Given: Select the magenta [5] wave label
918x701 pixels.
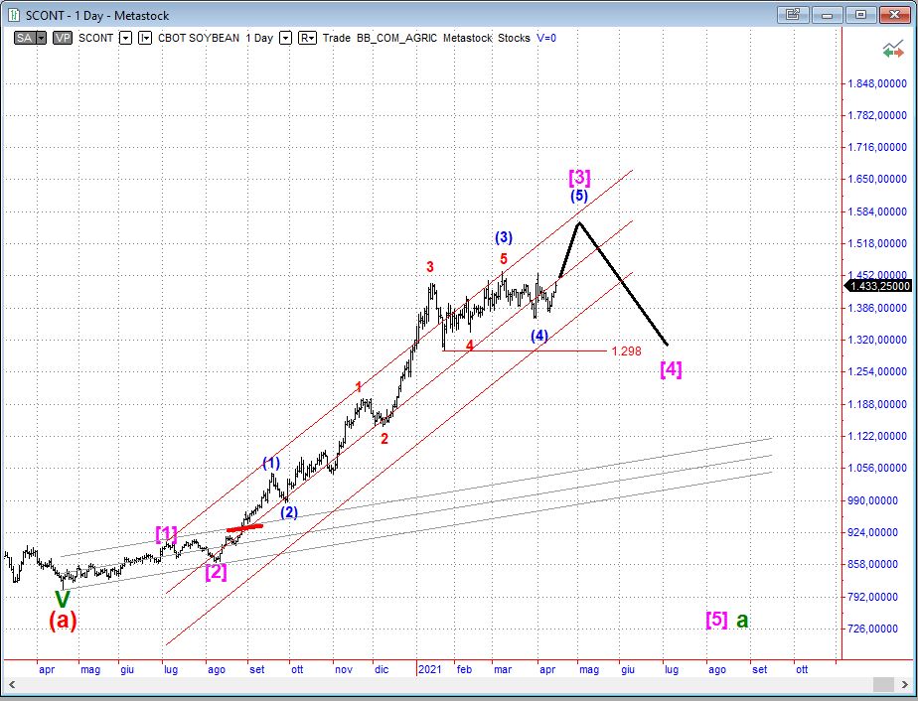Looking at the screenshot, I should coord(716,619).
